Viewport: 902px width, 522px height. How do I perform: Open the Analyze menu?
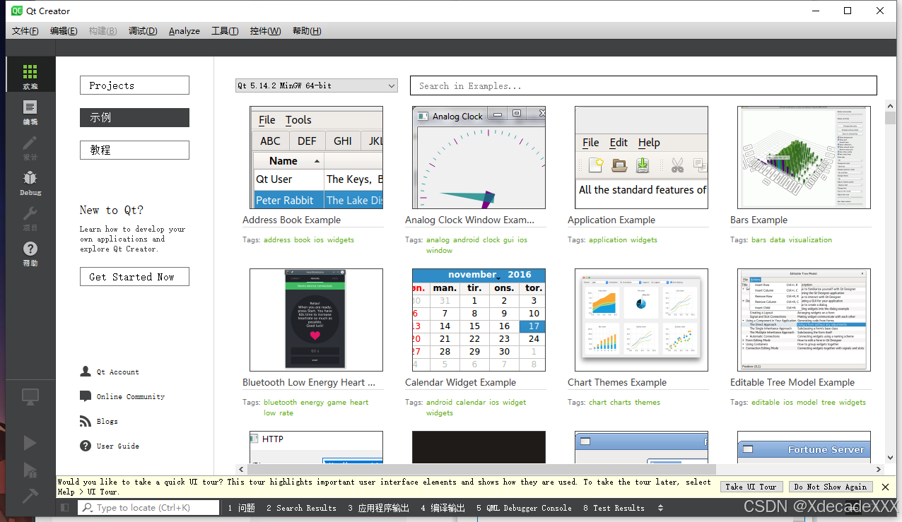[184, 30]
